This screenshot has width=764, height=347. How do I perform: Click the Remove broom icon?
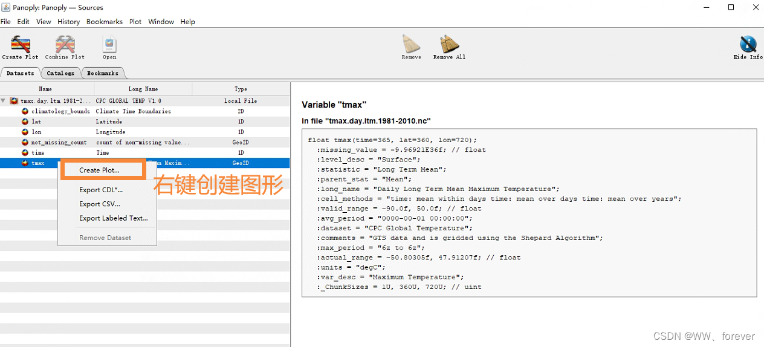click(411, 44)
